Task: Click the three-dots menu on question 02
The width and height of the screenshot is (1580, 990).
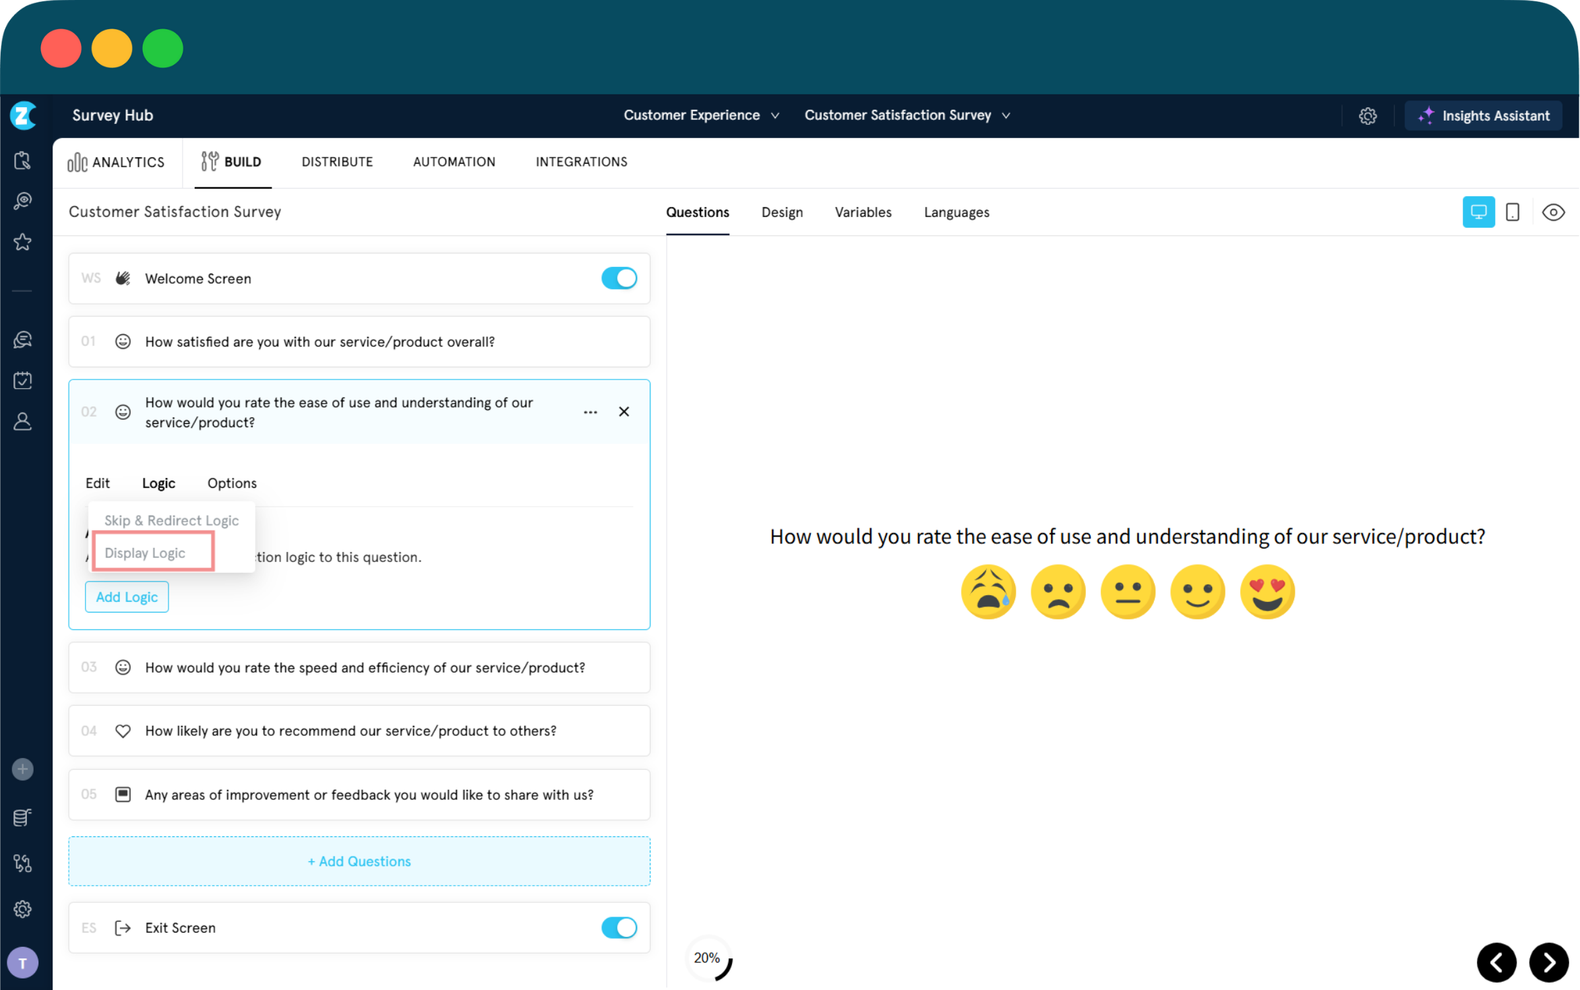Action: [x=590, y=412]
